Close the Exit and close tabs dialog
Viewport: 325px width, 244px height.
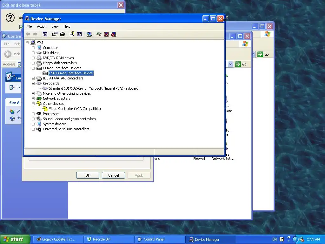coord(121,5)
